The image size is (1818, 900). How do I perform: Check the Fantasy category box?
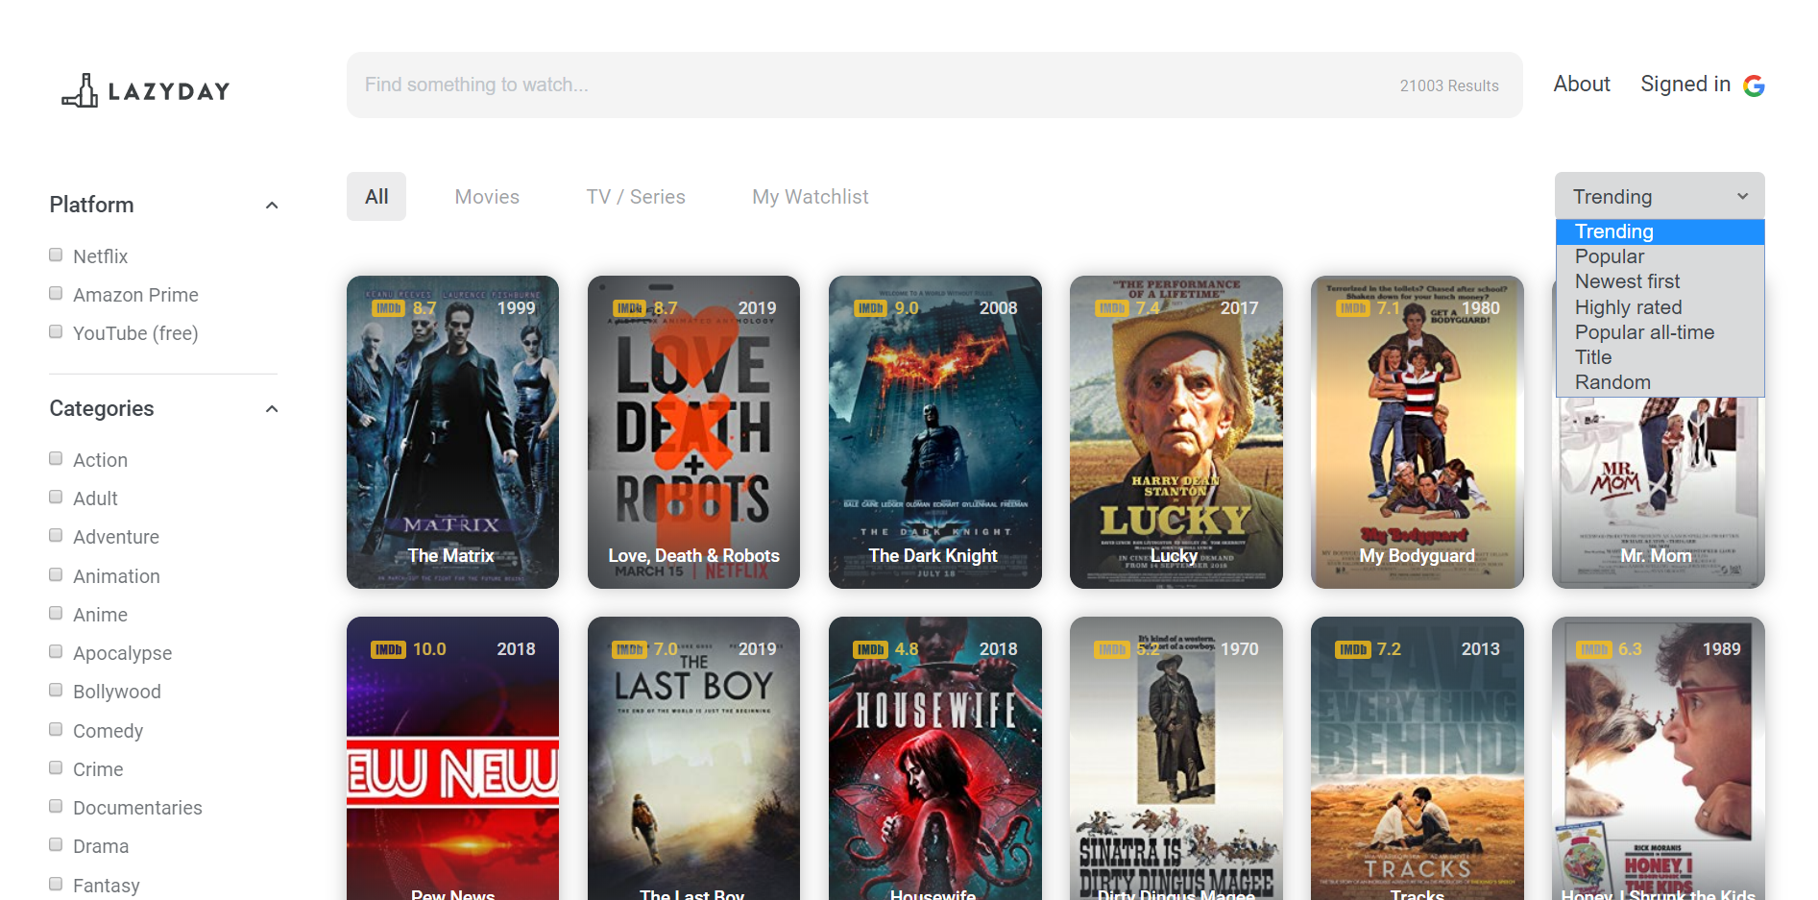(x=56, y=884)
